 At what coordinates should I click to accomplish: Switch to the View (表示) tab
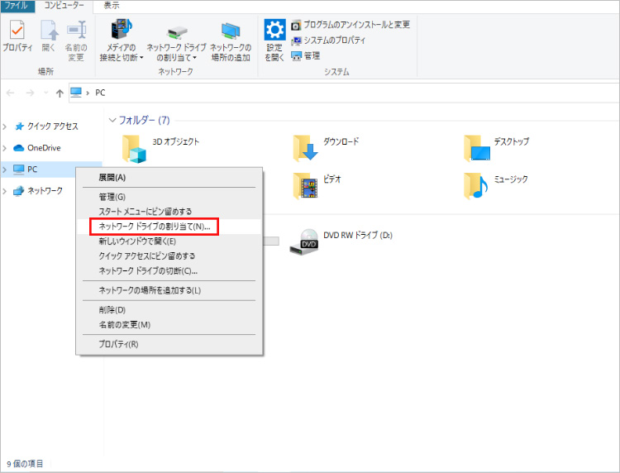tap(112, 6)
